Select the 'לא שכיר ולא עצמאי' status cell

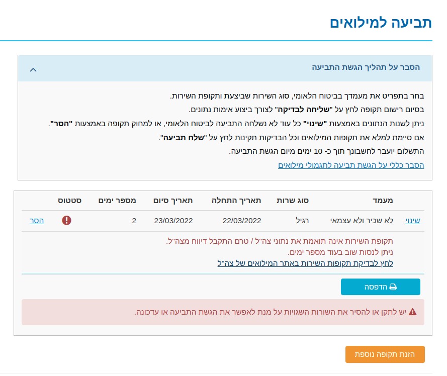[x=362, y=220]
